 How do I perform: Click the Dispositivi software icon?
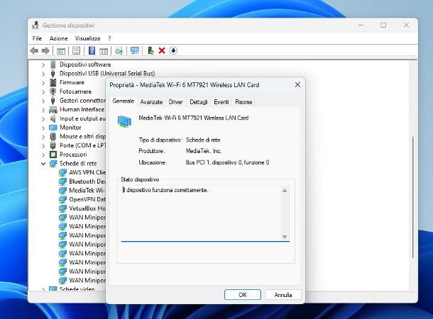(x=53, y=65)
